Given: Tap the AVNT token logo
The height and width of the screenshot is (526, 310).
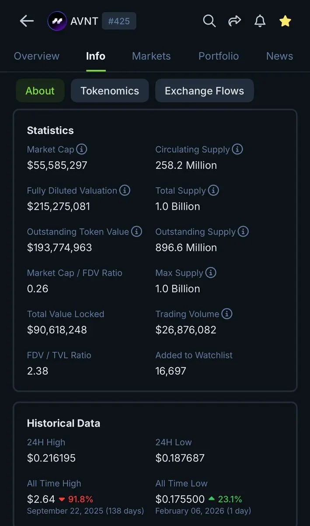Looking at the screenshot, I should 57,21.
